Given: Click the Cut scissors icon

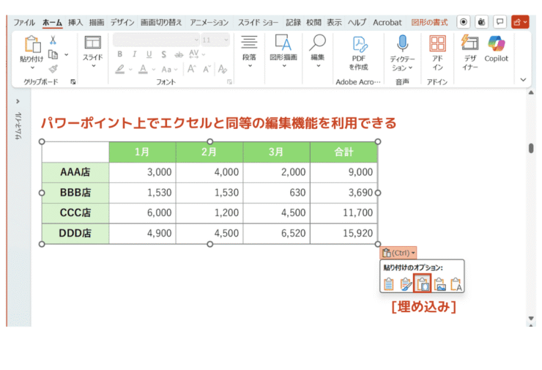Looking at the screenshot, I should 53,40.
